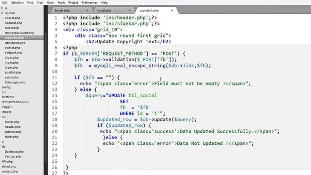Open addpost.php in the sidebar
This screenshot has width=311, height=175.
(14, 23)
